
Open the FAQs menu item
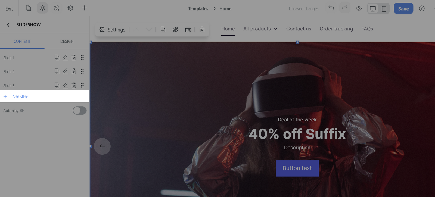[367, 29]
